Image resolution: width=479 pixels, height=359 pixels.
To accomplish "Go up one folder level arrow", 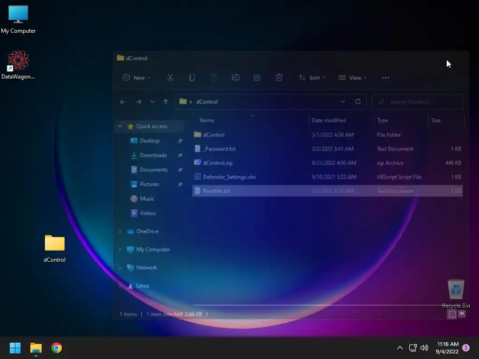I will [166, 101].
